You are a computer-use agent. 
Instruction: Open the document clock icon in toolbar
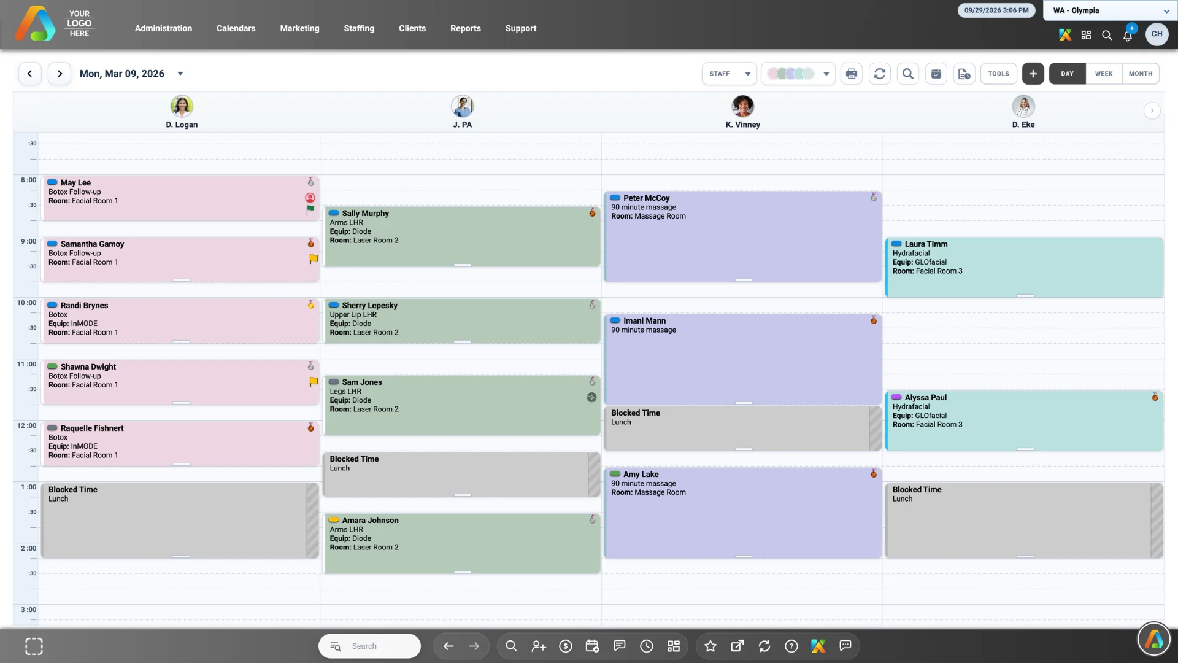click(964, 74)
